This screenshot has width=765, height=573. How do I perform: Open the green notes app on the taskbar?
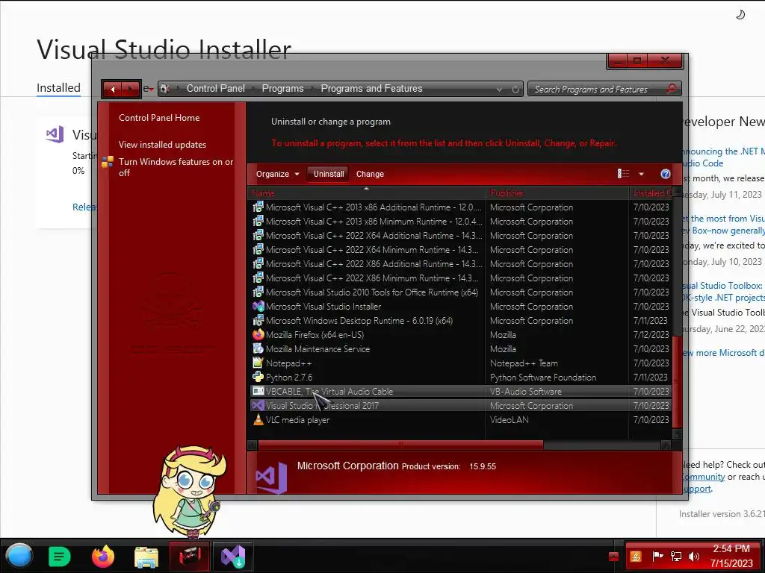click(60, 556)
